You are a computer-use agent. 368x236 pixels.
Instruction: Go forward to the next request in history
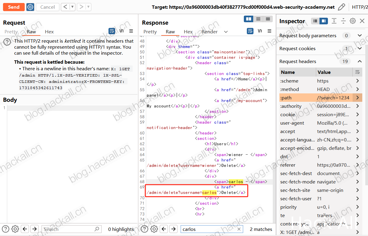(x=81, y=7)
